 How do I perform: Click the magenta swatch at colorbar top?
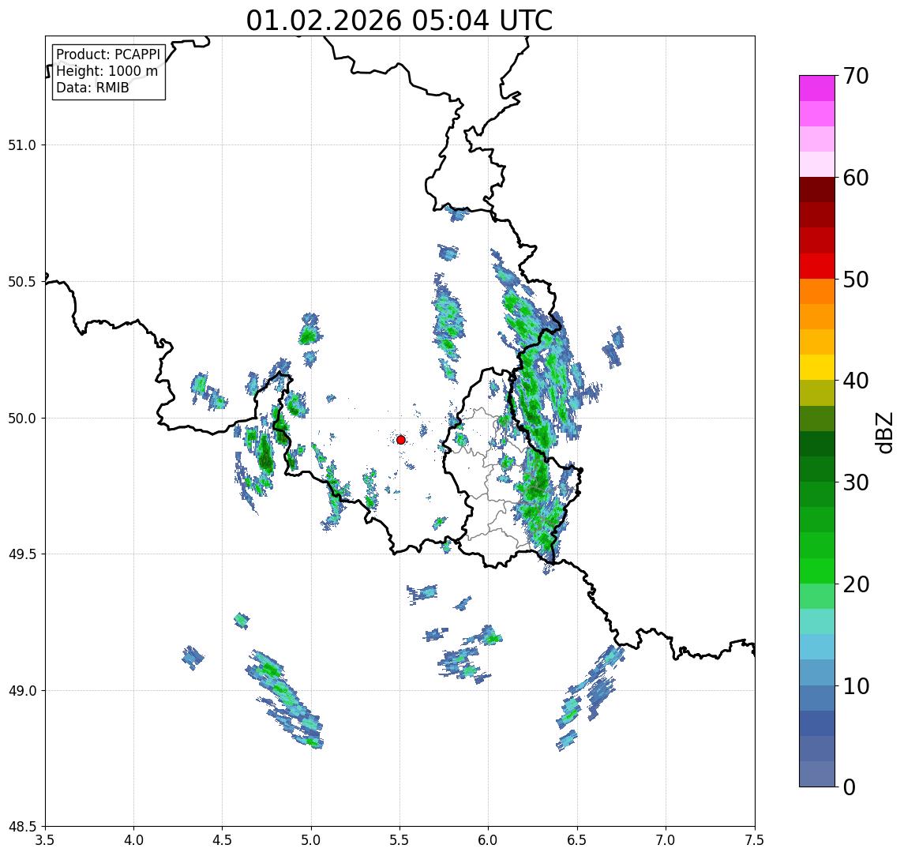[817, 88]
